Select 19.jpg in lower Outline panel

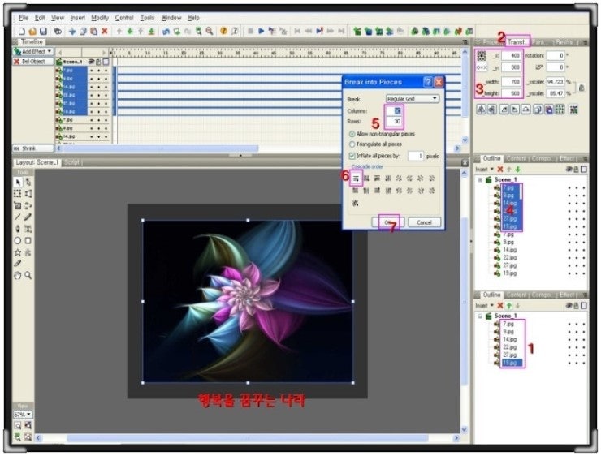512,363
